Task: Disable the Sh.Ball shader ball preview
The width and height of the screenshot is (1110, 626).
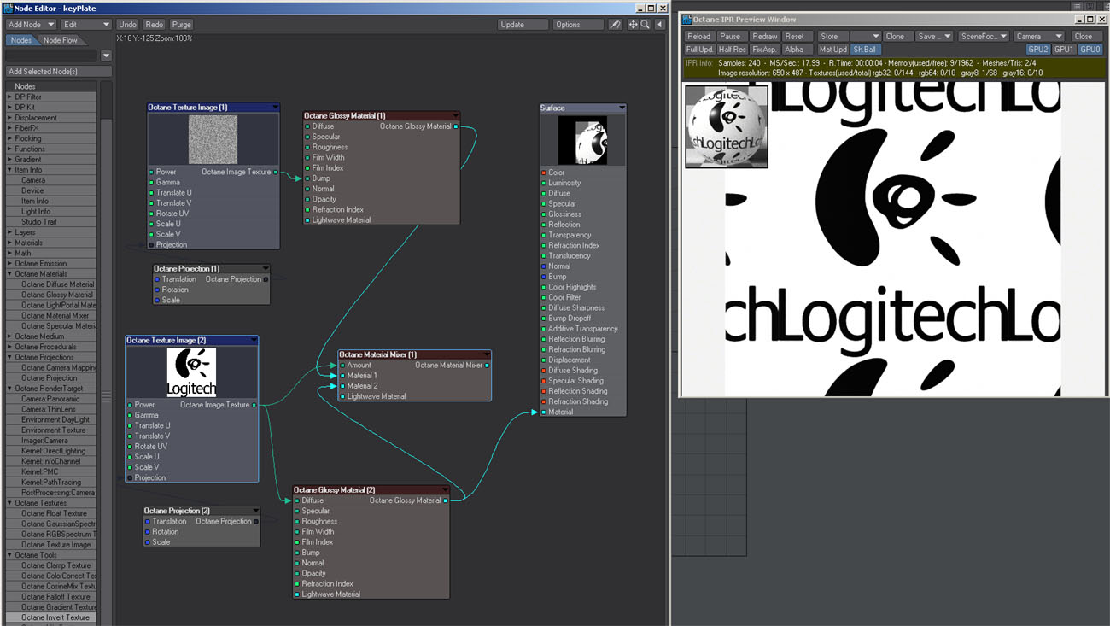Action: click(864, 50)
